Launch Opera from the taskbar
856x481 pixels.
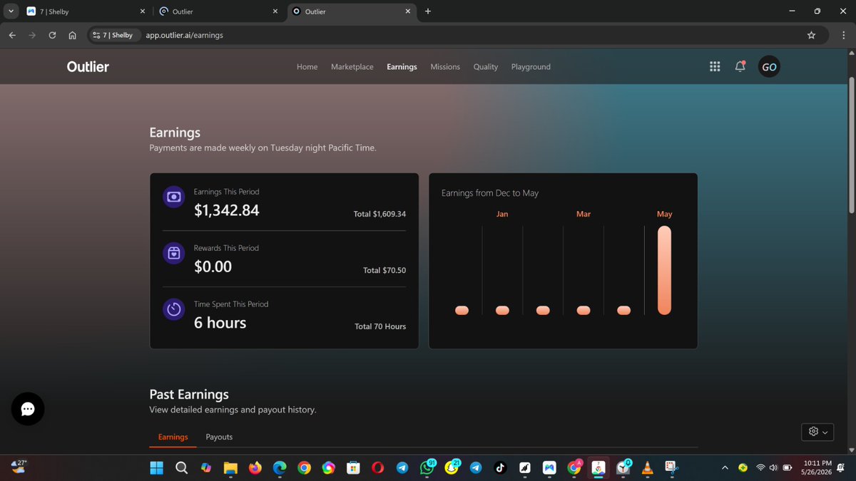(x=377, y=468)
